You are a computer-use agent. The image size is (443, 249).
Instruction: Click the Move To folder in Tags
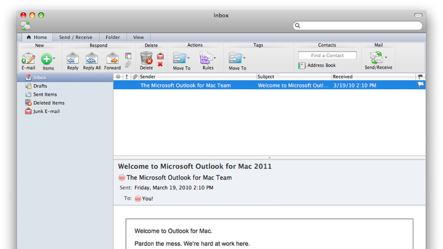point(236,58)
